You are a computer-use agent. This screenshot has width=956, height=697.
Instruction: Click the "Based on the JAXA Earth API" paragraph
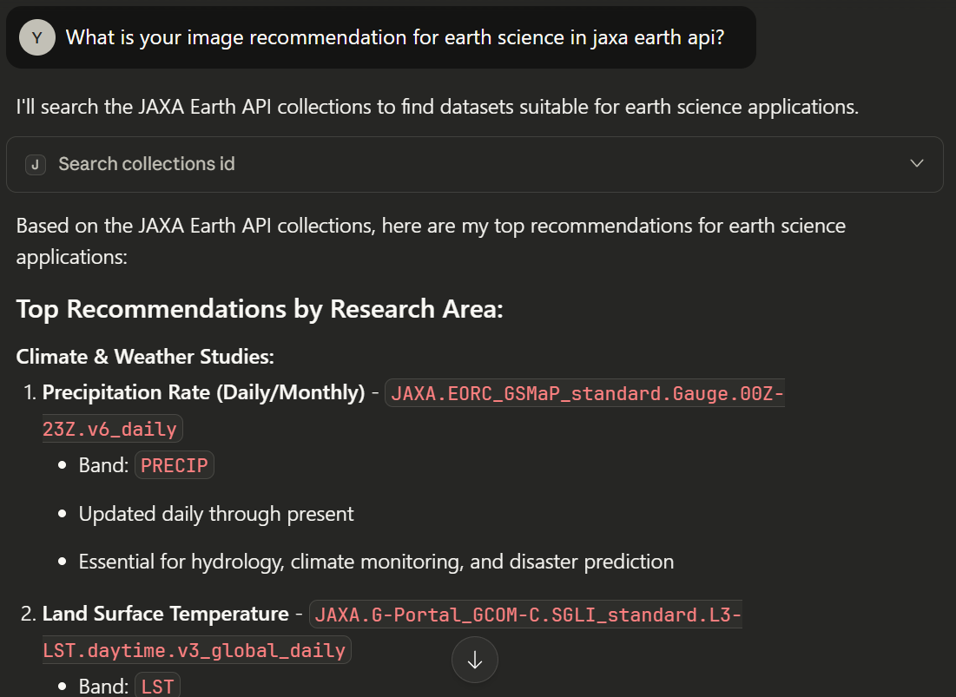pyautogui.click(x=431, y=227)
